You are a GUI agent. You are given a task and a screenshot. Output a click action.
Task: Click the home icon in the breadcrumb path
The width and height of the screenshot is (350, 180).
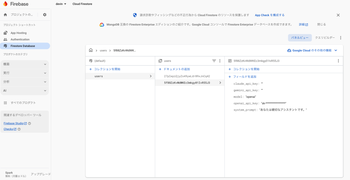[x=91, y=50]
